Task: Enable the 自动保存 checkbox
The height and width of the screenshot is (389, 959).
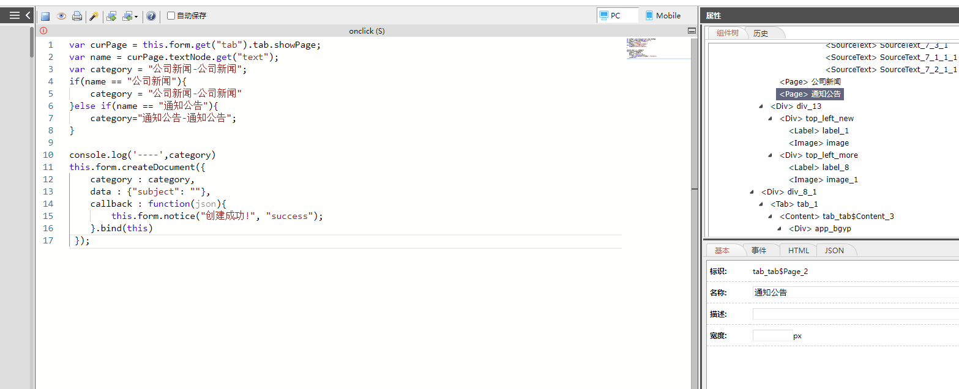Action: pos(171,16)
